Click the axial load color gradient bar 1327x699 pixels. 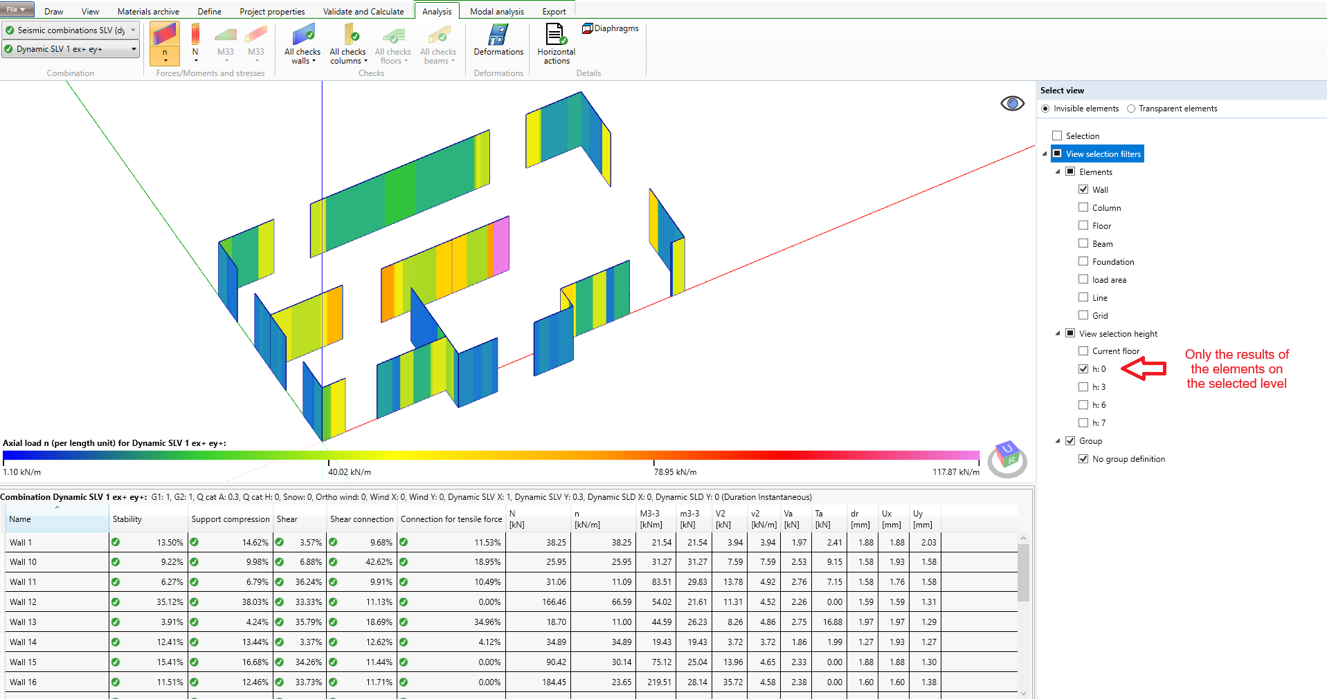pyautogui.click(x=491, y=455)
